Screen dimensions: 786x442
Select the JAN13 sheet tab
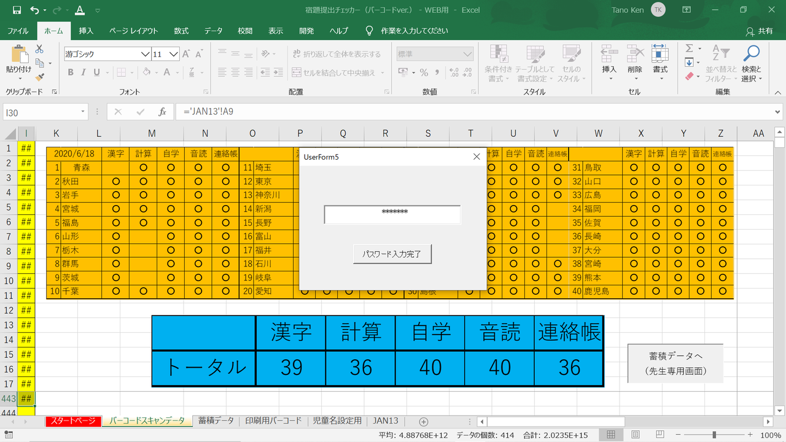386,421
